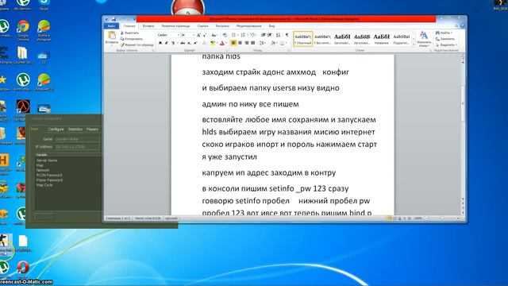Toggle Italic formatting in Word ribbon

tap(166, 43)
